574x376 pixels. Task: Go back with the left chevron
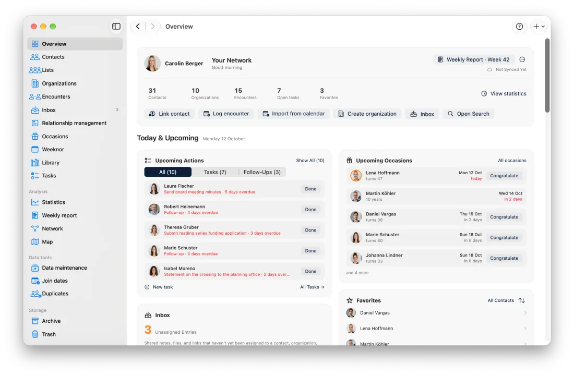click(x=138, y=26)
